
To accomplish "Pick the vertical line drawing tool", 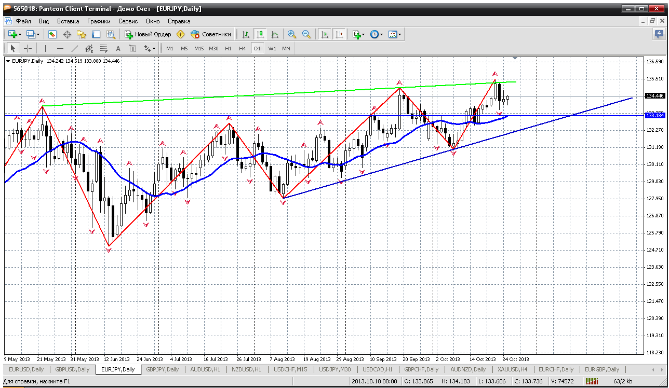I will 46,48.
